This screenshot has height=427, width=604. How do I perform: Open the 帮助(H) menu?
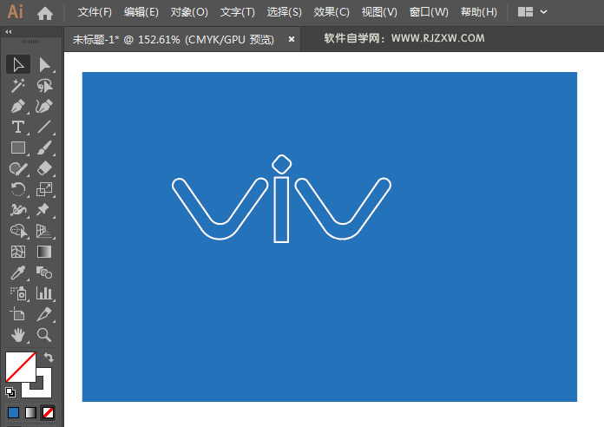[x=479, y=12]
